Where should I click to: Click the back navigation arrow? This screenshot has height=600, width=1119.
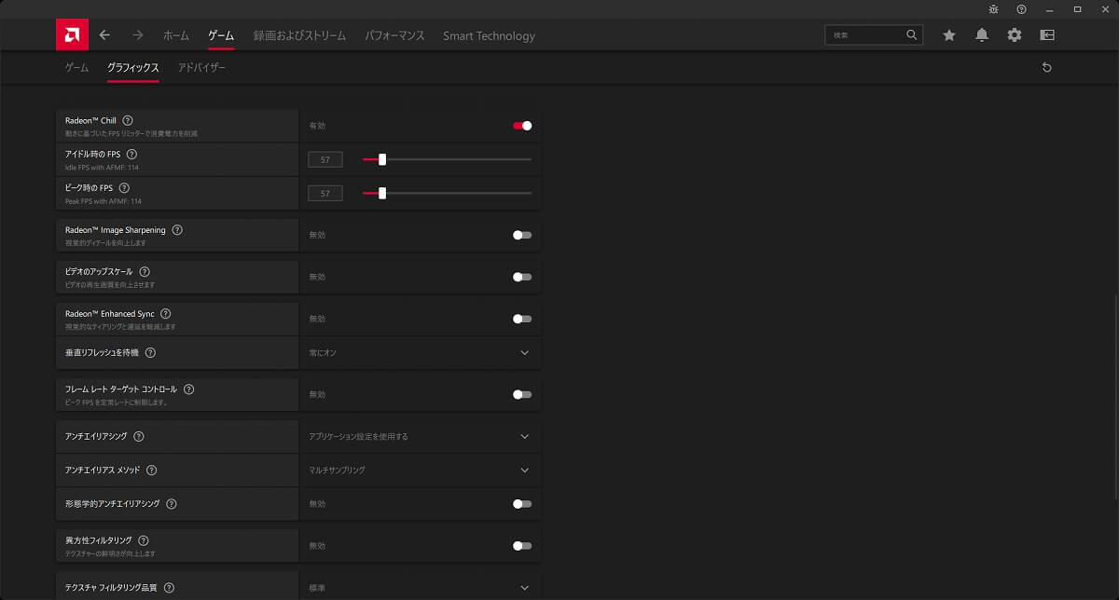(104, 34)
